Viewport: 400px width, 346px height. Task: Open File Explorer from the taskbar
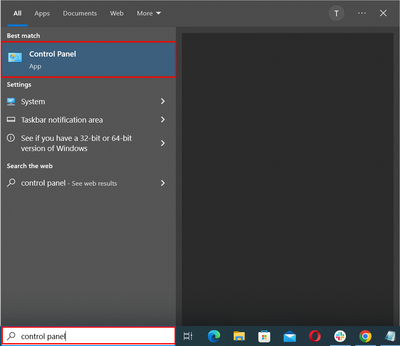click(239, 336)
